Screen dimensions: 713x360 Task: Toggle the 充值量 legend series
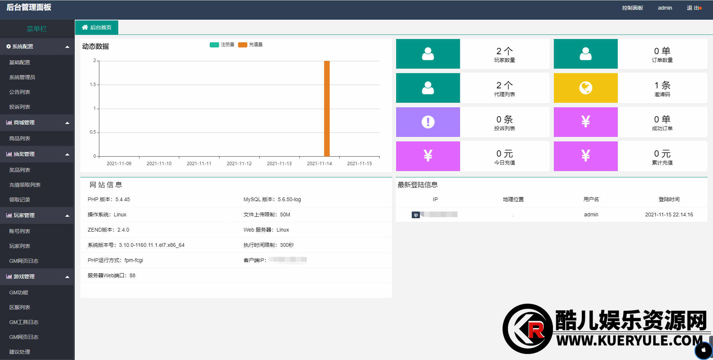250,45
